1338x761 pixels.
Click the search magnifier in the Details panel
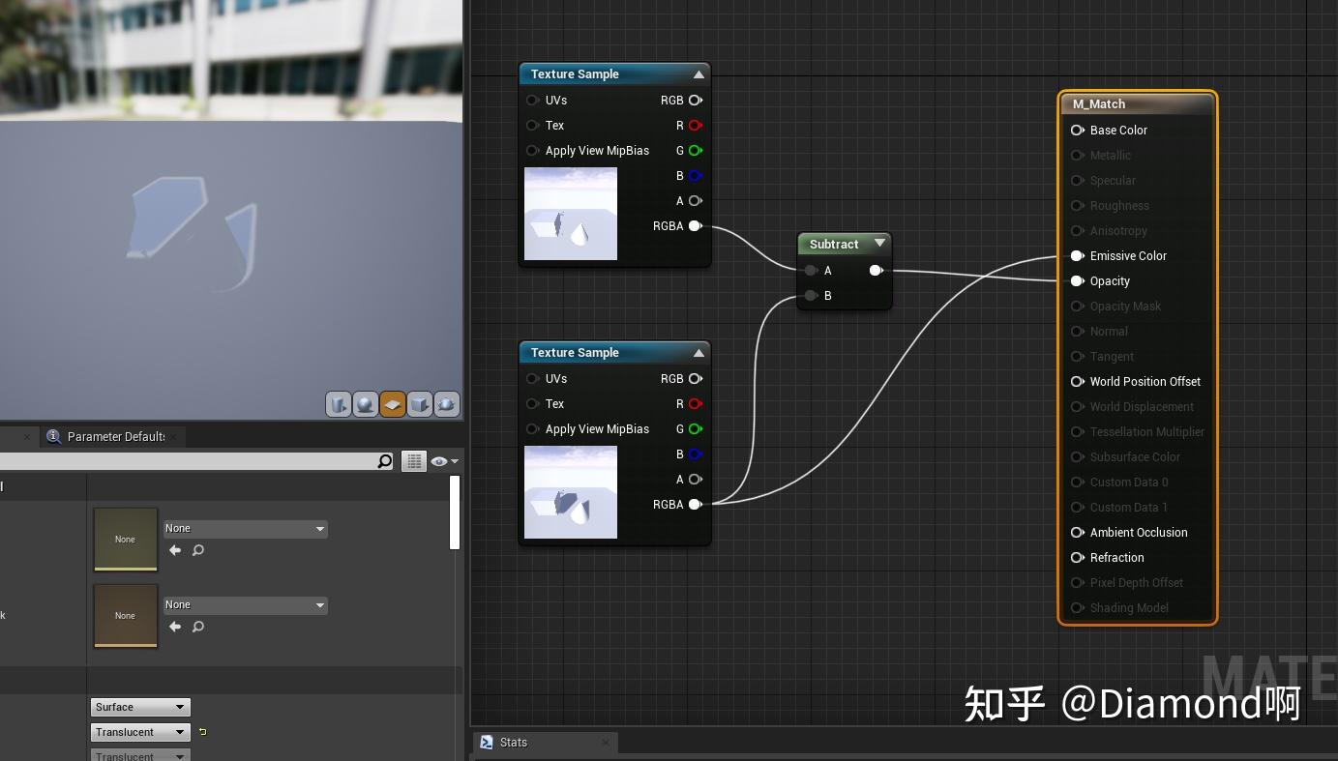385,461
